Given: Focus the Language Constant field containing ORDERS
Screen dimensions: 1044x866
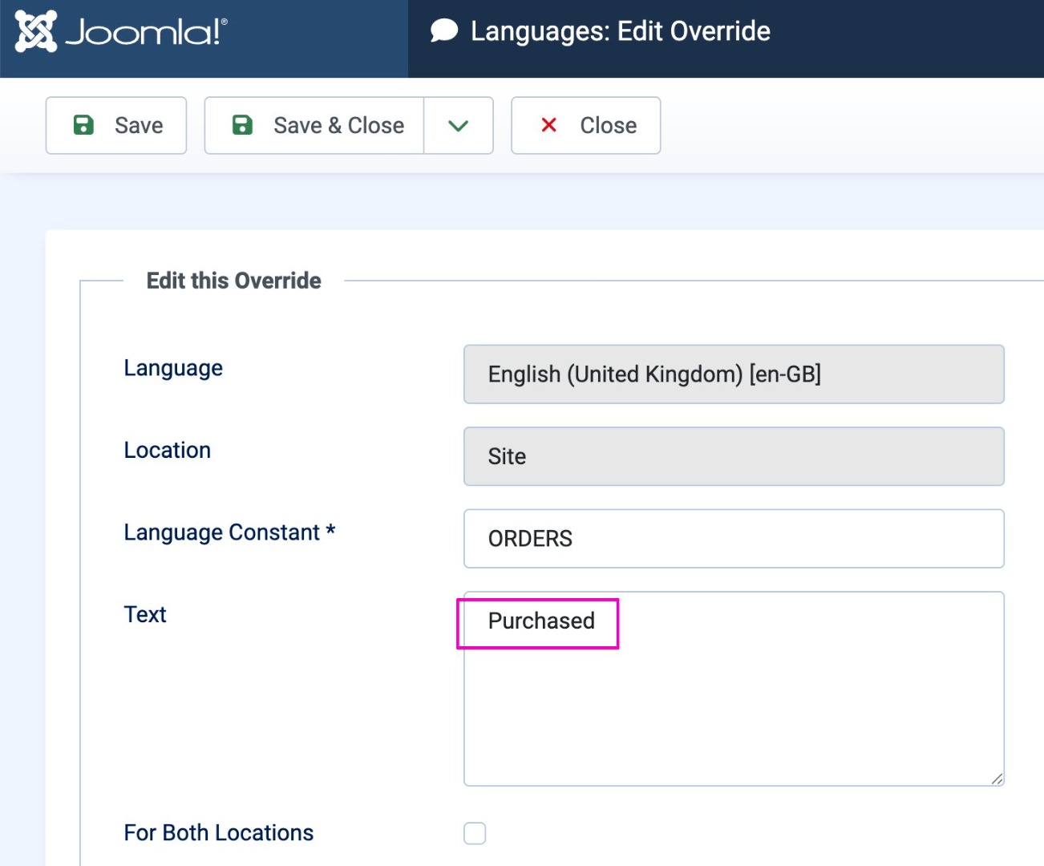Looking at the screenshot, I should (733, 539).
